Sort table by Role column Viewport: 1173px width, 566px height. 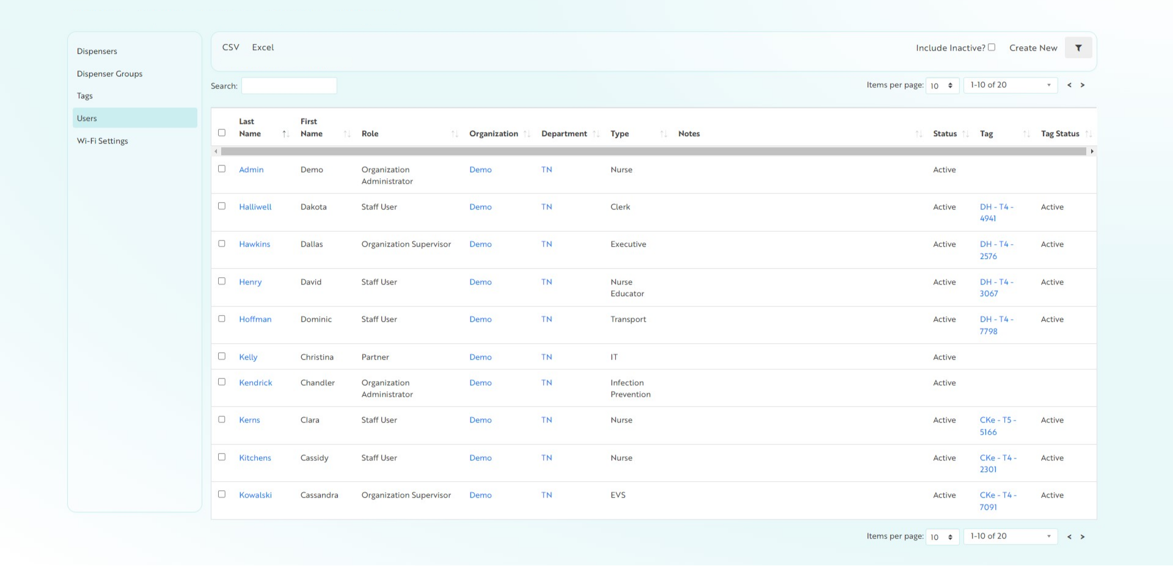(x=455, y=134)
